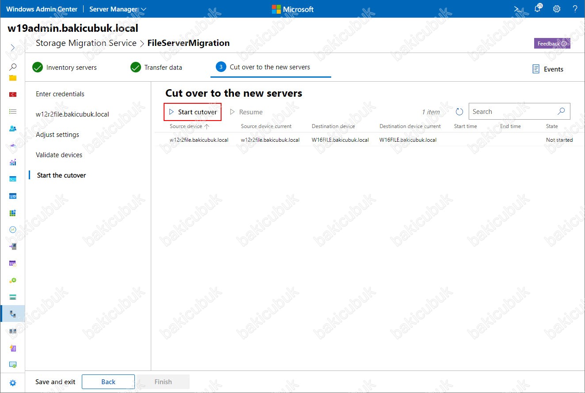This screenshot has height=393, width=585.
Task: Select the w12r2file.bakicubuk.local source device cell
Action: pyautogui.click(x=199, y=140)
